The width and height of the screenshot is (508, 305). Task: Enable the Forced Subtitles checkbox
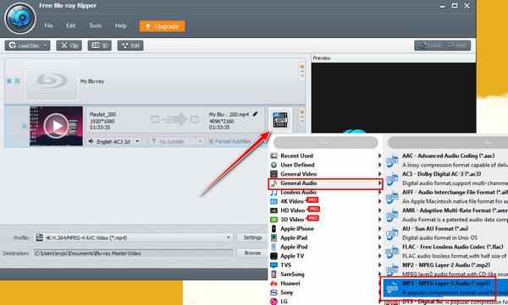[x=211, y=141]
